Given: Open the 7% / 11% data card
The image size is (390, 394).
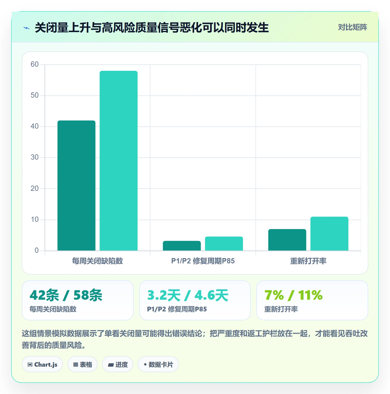Looking at the screenshot, I should 312,300.
